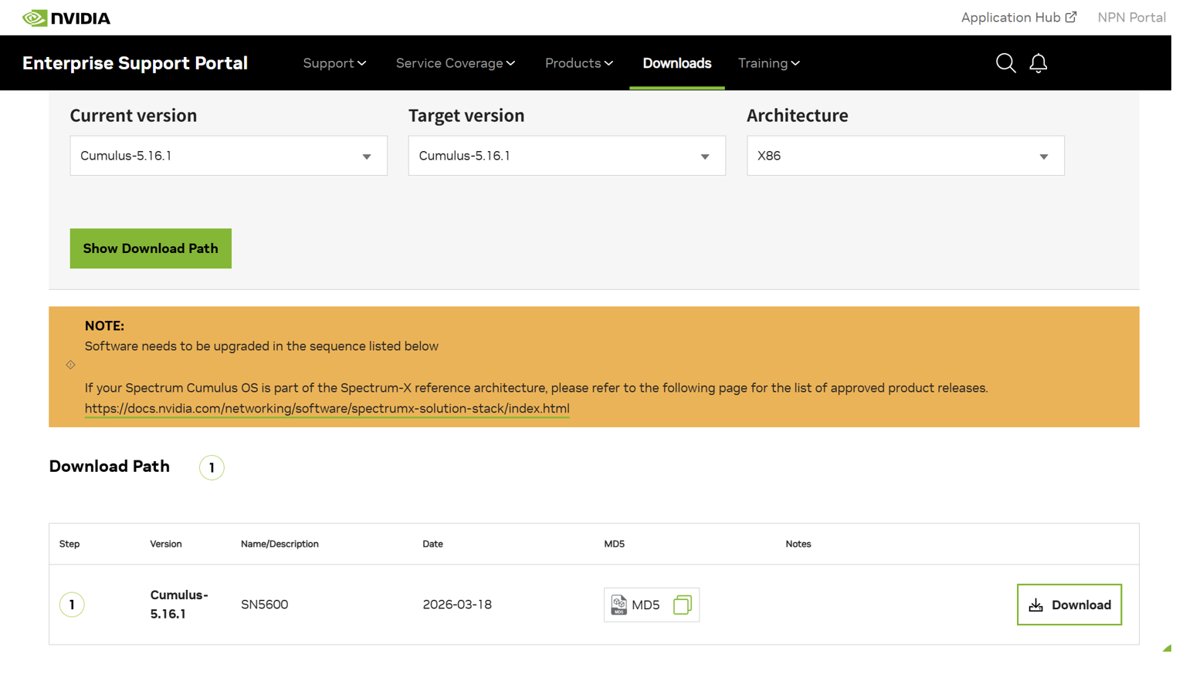1186x674 pixels.
Task: Open the notifications bell icon
Action: coord(1038,63)
